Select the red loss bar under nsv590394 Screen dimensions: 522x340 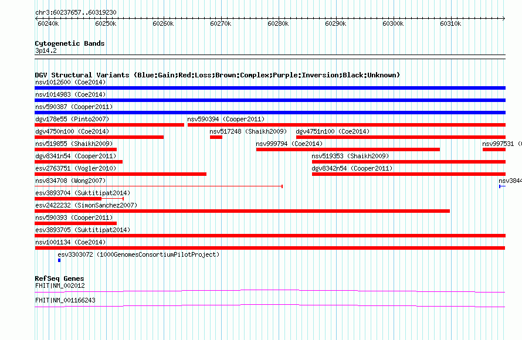[x=347, y=125]
